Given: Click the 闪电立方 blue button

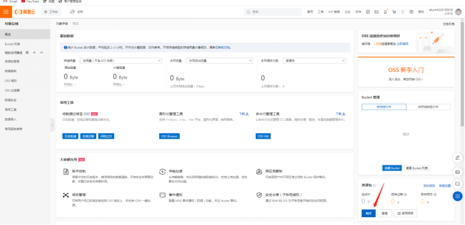Looking at the screenshot, I should [x=106, y=136].
